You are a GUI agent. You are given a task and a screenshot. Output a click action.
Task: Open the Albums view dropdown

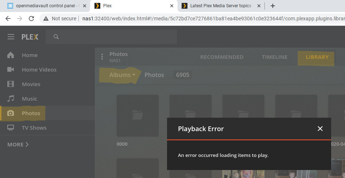122,75
